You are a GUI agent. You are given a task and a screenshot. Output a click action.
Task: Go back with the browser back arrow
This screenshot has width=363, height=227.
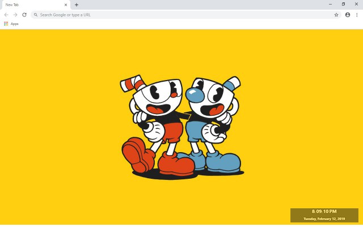point(6,15)
